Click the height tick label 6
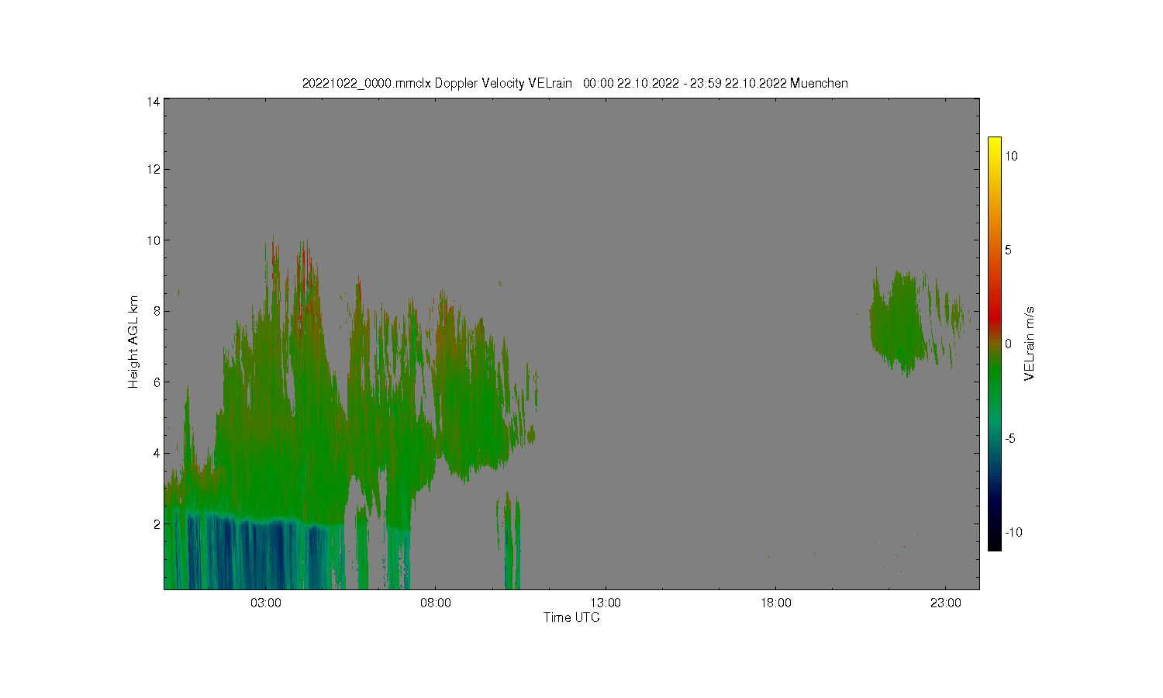 157,382
